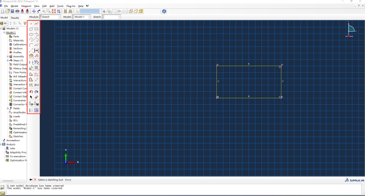This screenshot has width=365, height=196.
Task: Select the Create Ellipse tool
Action: [31, 34]
